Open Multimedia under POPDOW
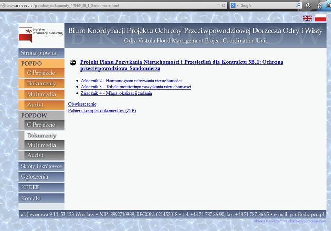 coord(44,145)
